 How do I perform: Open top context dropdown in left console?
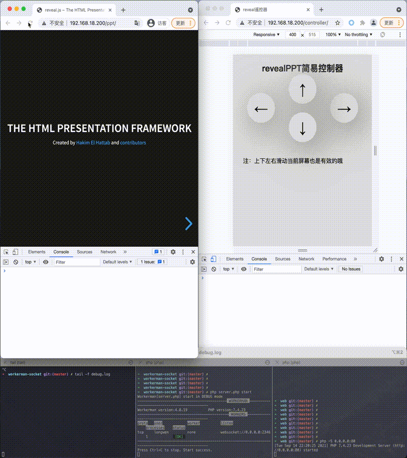point(31,262)
